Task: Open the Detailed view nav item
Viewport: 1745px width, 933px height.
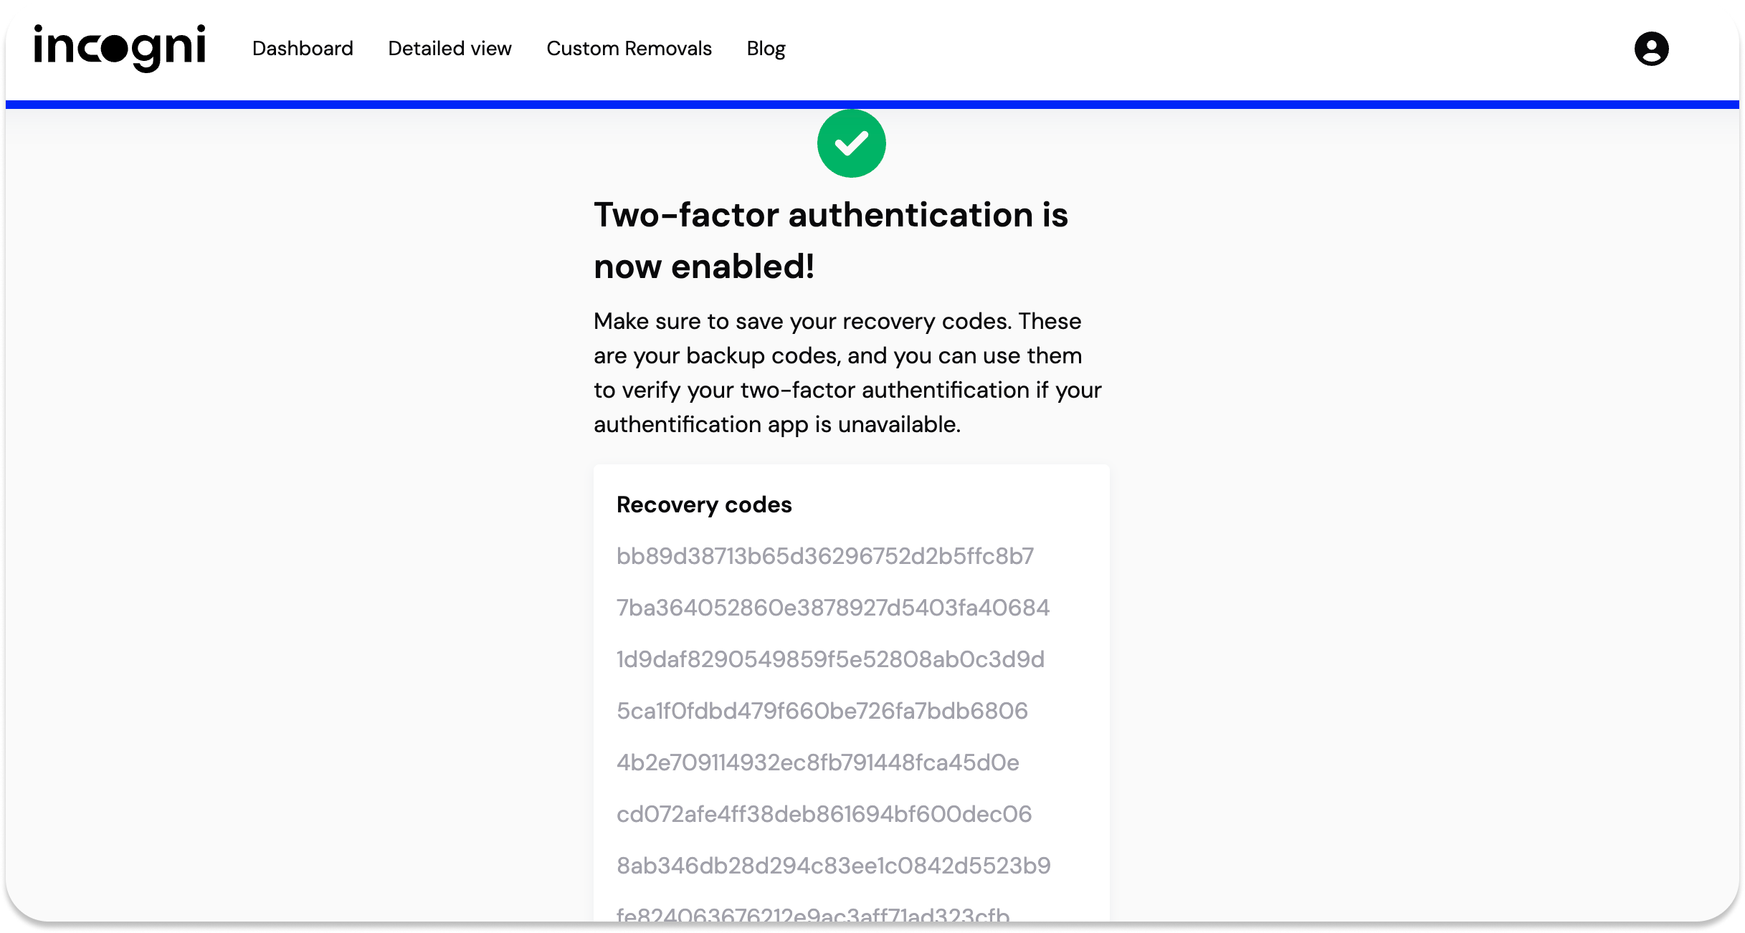Action: pos(450,49)
